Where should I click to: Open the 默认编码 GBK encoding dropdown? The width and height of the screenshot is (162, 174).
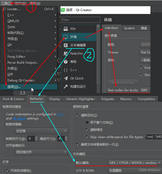click(x=135, y=163)
